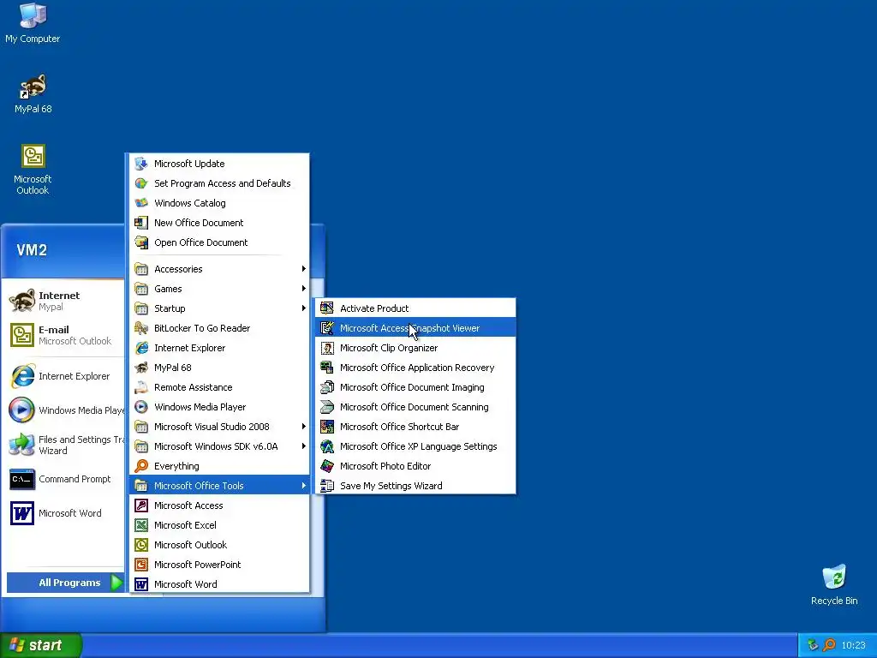Click the Everything tray icon in system tray
The height and width of the screenshot is (658, 877).
[x=829, y=645]
